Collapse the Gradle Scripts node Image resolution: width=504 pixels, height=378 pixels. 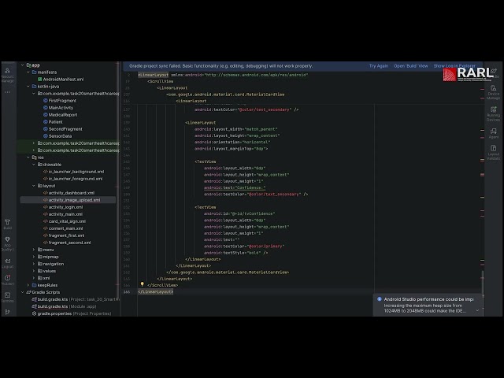pos(23,292)
